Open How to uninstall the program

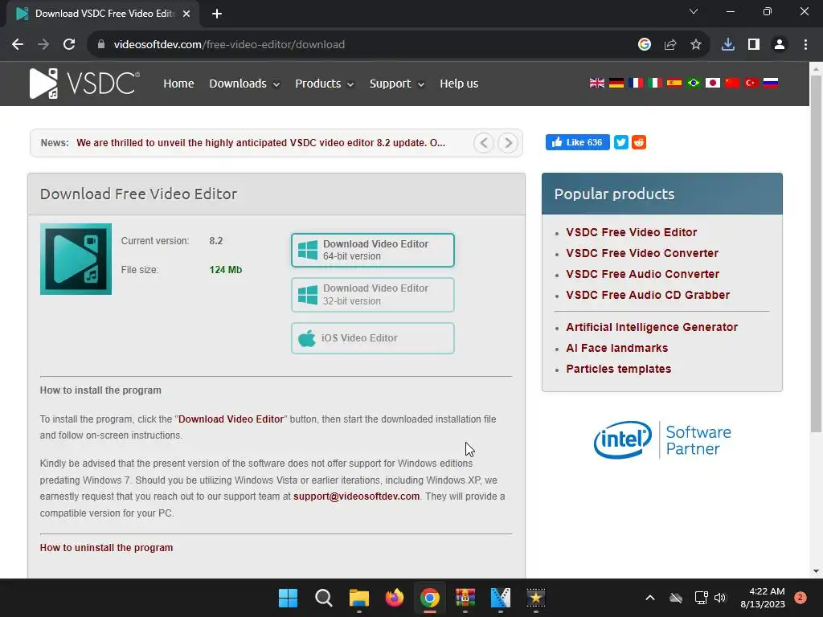pos(106,547)
